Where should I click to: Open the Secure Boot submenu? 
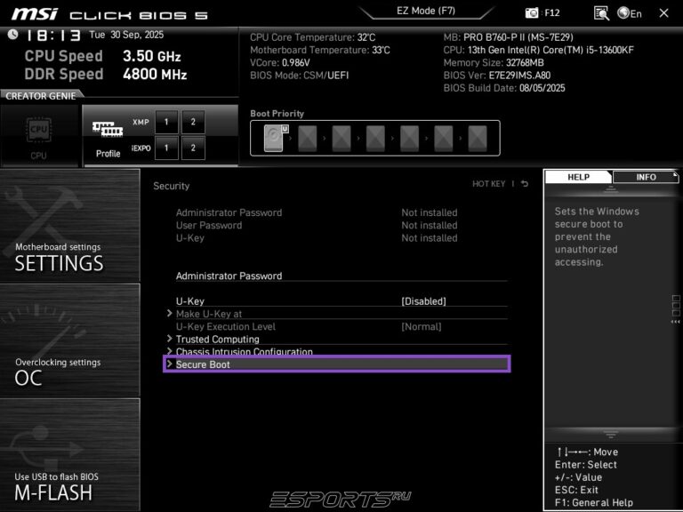[x=204, y=364]
